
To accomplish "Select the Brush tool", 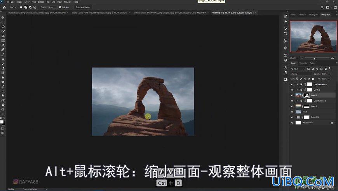I will coord(3,54).
